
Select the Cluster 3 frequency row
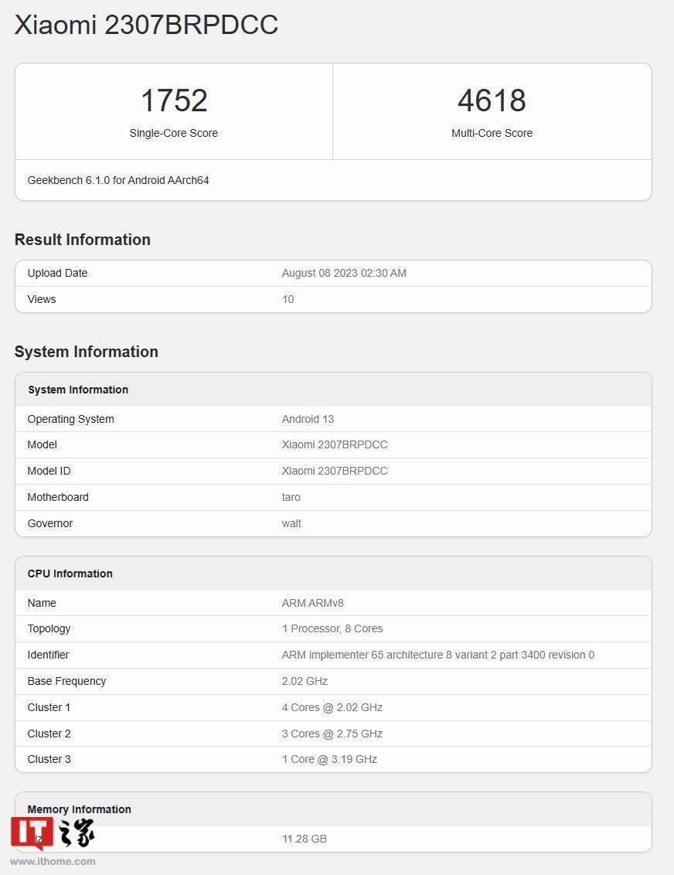[x=332, y=759]
